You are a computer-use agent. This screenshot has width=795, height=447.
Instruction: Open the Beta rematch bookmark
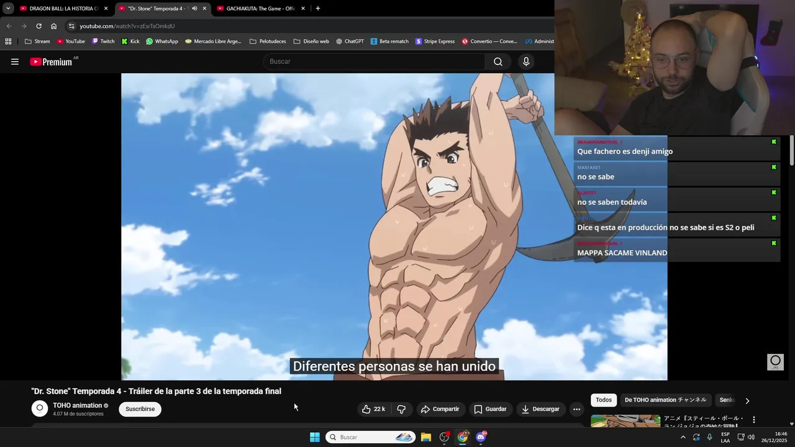(x=389, y=42)
